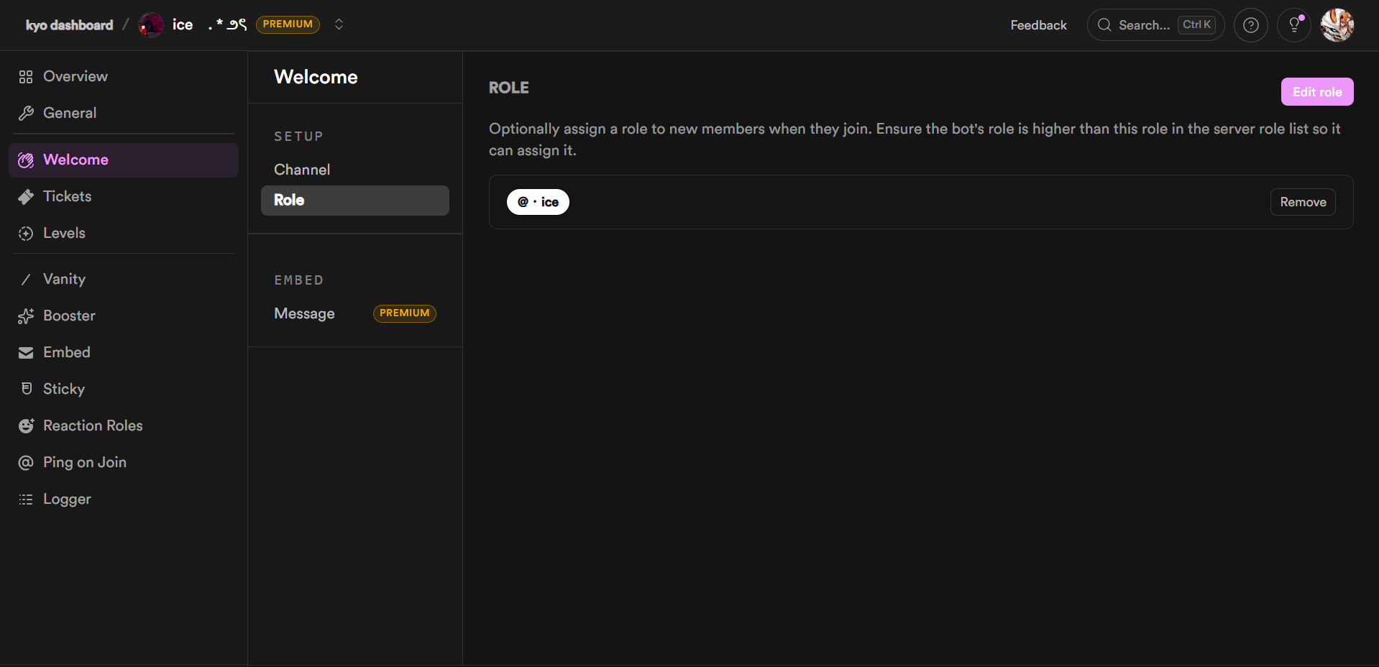This screenshot has width=1379, height=667.
Task: Click the search magnifier icon
Action: [x=1104, y=25]
